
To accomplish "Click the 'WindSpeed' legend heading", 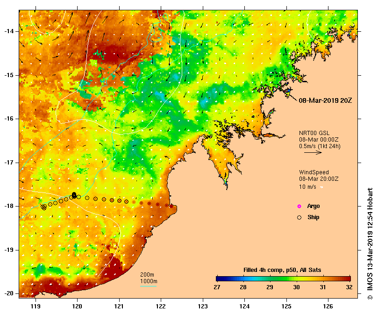I will coord(314,172).
